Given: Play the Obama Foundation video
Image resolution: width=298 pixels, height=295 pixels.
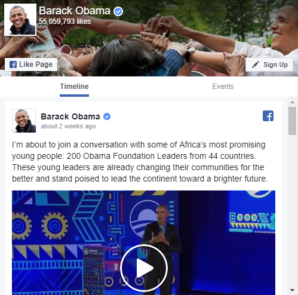Looking at the screenshot, I should (x=144, y=268).
